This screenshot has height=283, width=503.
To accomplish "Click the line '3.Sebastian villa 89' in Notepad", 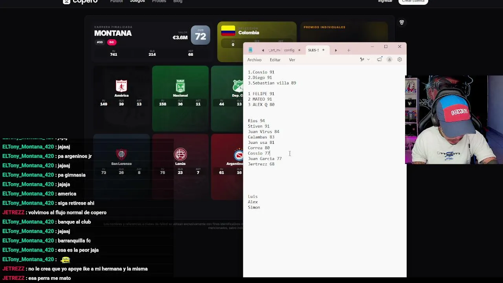I will coord(272,83).
